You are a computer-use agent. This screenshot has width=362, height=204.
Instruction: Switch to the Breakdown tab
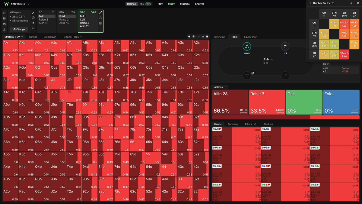pos(50,37)
